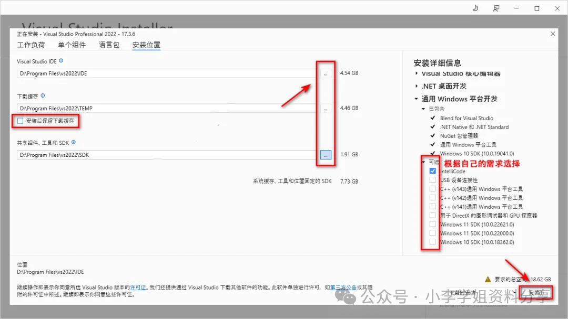
Task: Edit the shared components SDK path field
Action: (x=167, y=155)
